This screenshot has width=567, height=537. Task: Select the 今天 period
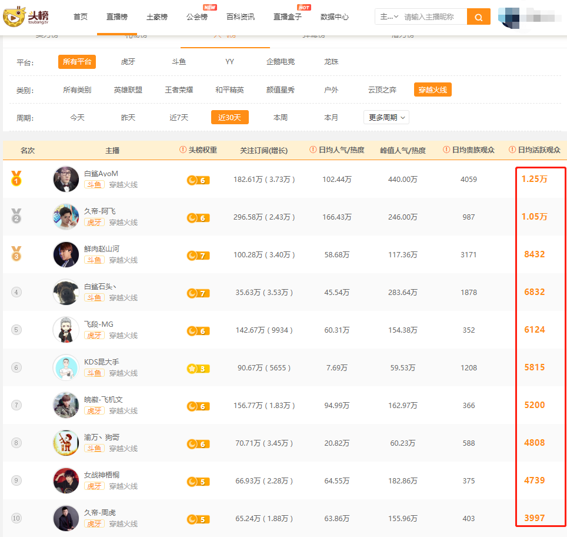(x=78, y=117)
